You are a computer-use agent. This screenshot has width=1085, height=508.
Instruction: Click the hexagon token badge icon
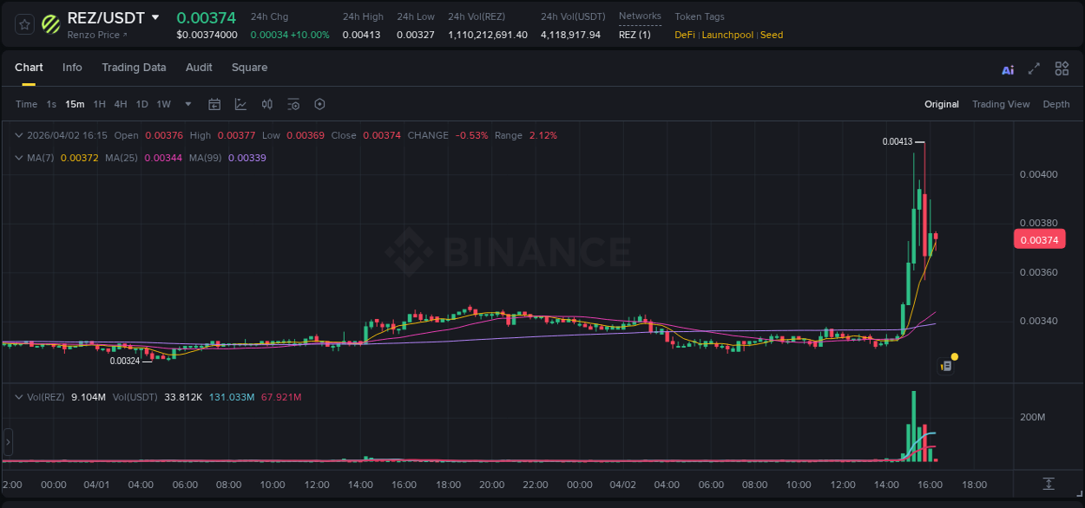(x=319, y=104)
